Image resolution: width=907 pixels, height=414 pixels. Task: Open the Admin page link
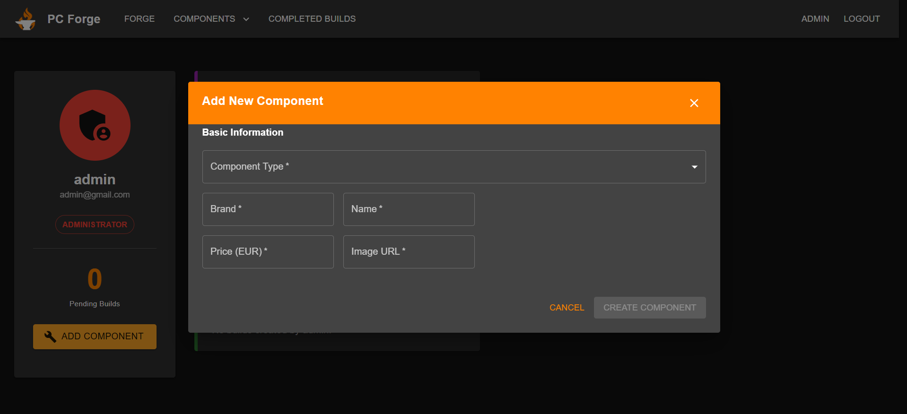(x=815, y=19)
